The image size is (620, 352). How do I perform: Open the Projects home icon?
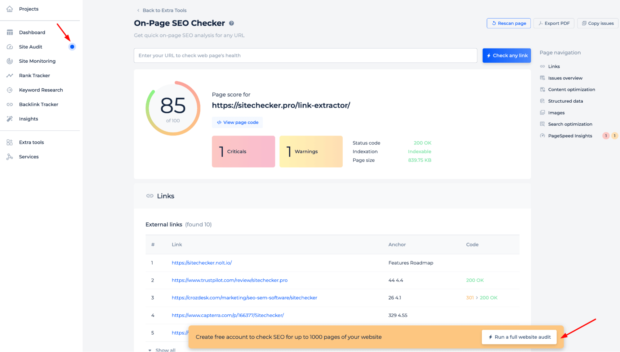pyautogui.click(x=10, y=9)
